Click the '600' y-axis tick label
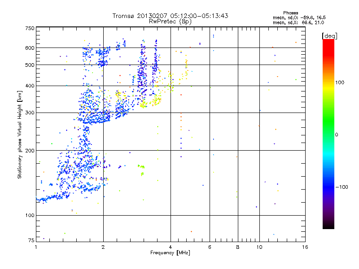Image resolution: width=359 pixels, height=269 pixels. point(30,48)
